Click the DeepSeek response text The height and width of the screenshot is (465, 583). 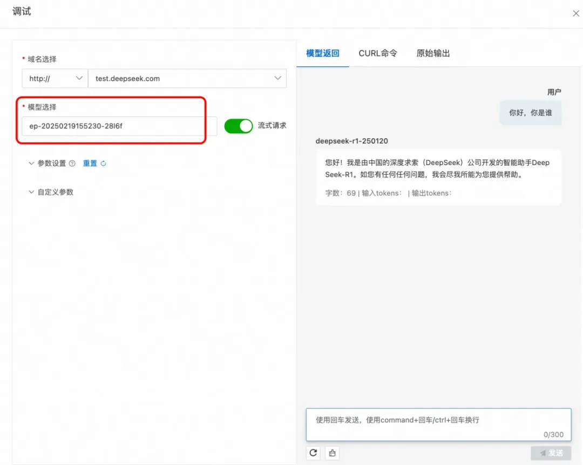coord(437,168)
